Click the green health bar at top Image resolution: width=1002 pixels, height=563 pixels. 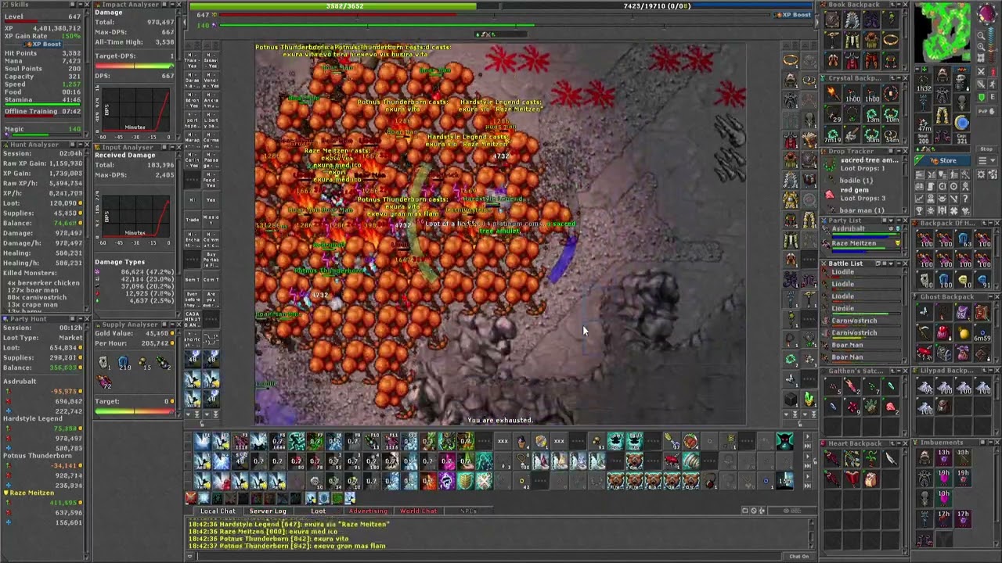344,6
